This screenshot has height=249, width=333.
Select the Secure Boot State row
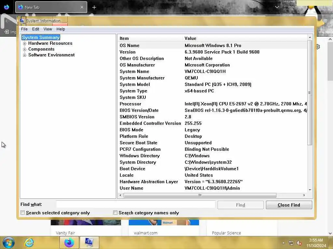point(212,143)
